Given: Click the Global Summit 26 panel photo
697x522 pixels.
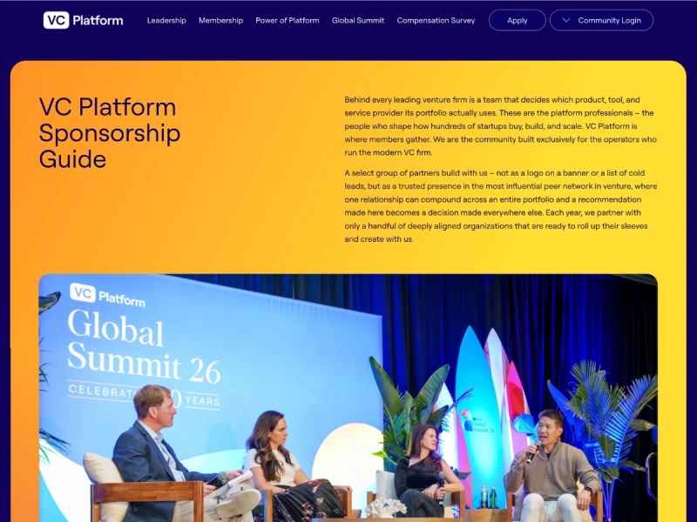Looking at the screenshot, I should point(348,398).
